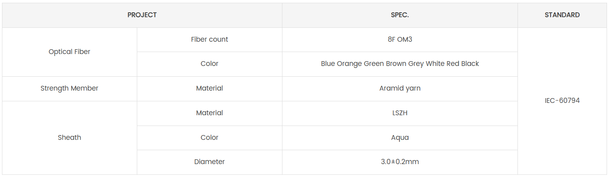Click Material label beside LSZH
Viewport: 609px width, 176px height.
pos(210,113)
